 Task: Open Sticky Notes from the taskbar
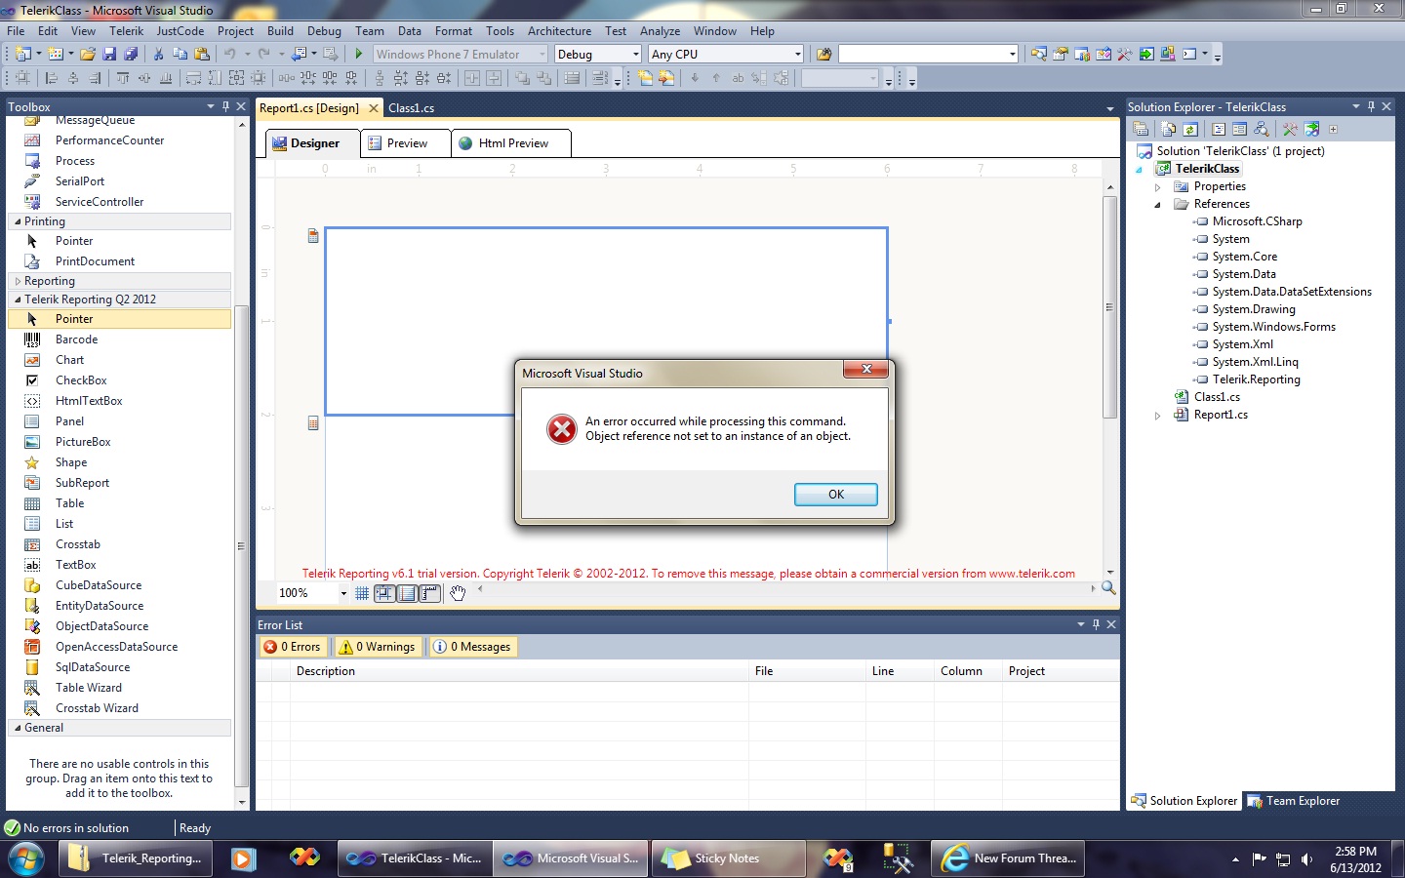pyautogui.click(x=729, y=858)
